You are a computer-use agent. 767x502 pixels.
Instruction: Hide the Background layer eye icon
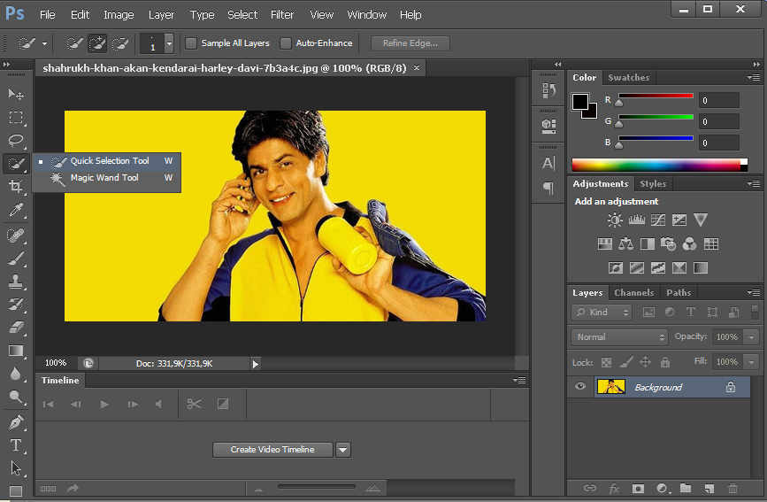[580, 386]
